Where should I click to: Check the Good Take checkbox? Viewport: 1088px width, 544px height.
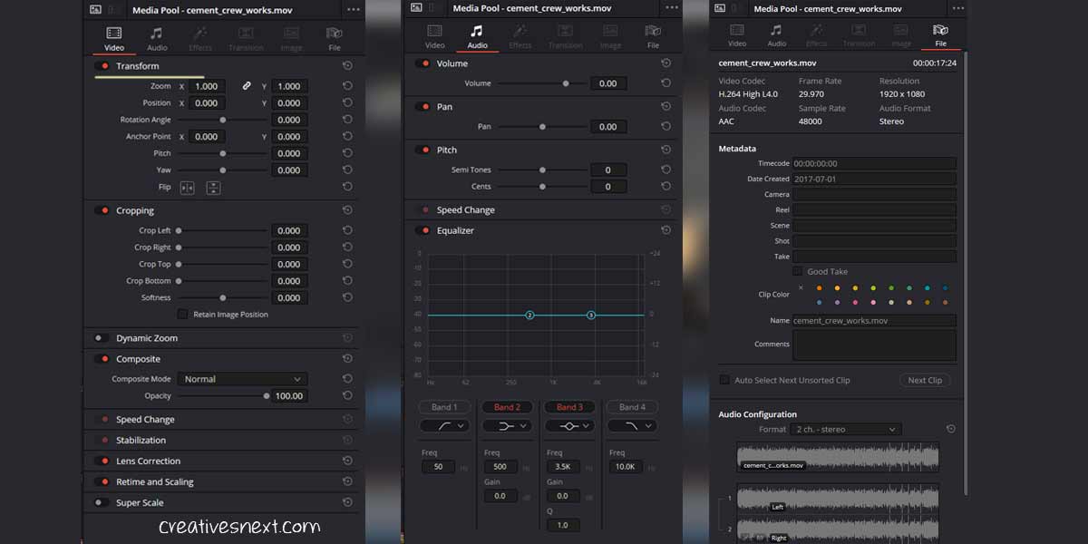click(x=798, y=271)
